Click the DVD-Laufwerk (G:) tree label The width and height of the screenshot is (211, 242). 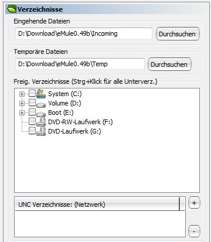(x=74, y=131)
